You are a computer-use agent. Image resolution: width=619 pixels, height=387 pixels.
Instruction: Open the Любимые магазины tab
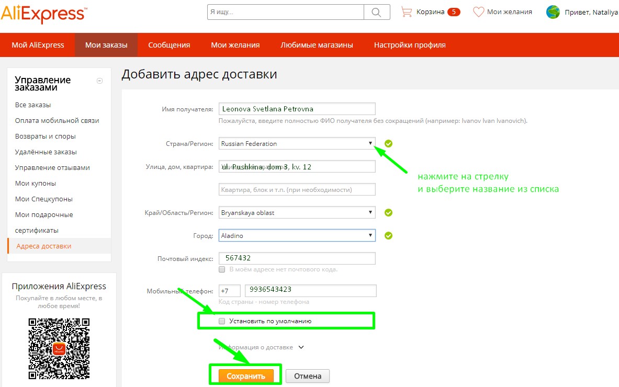coord(317,45)
